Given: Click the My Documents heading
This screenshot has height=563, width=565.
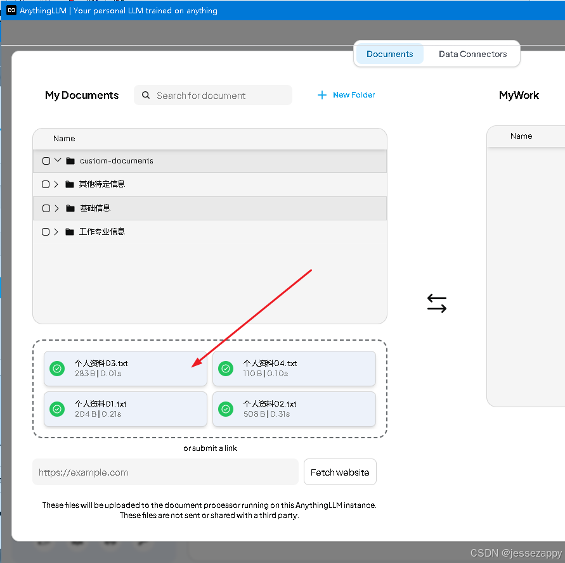Looking at the screenshot, I should coord(82,95).
